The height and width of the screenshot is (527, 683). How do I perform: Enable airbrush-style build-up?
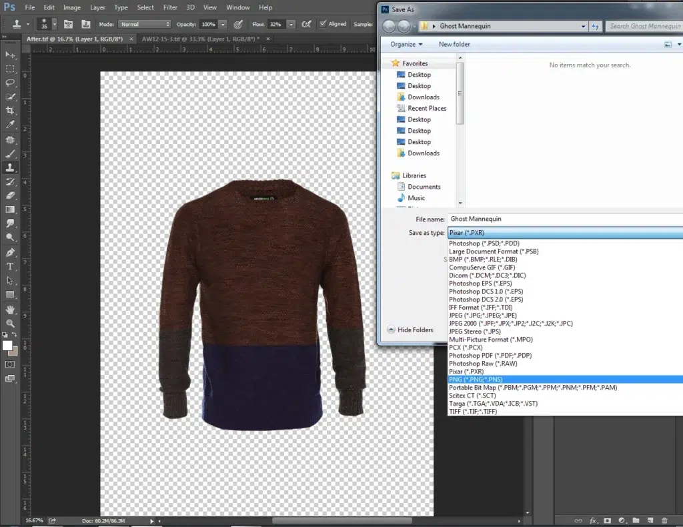307,25
